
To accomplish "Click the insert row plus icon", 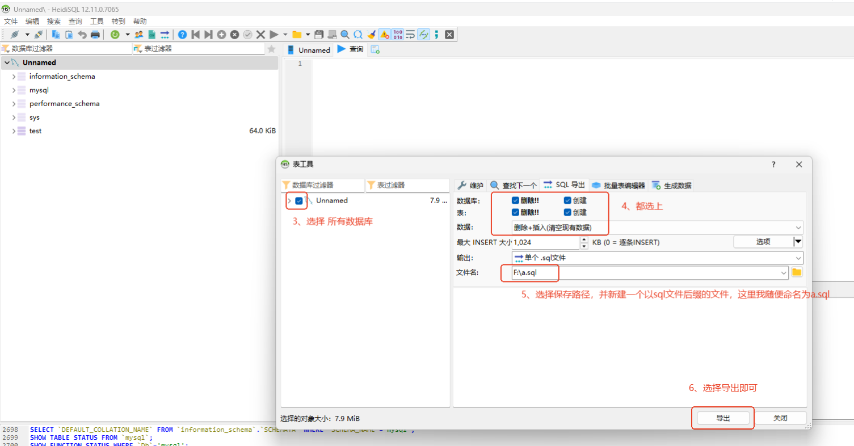I will pos(221,35).
